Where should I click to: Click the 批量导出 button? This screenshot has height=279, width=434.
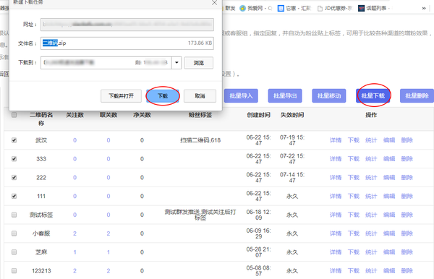tap(285, 95)
